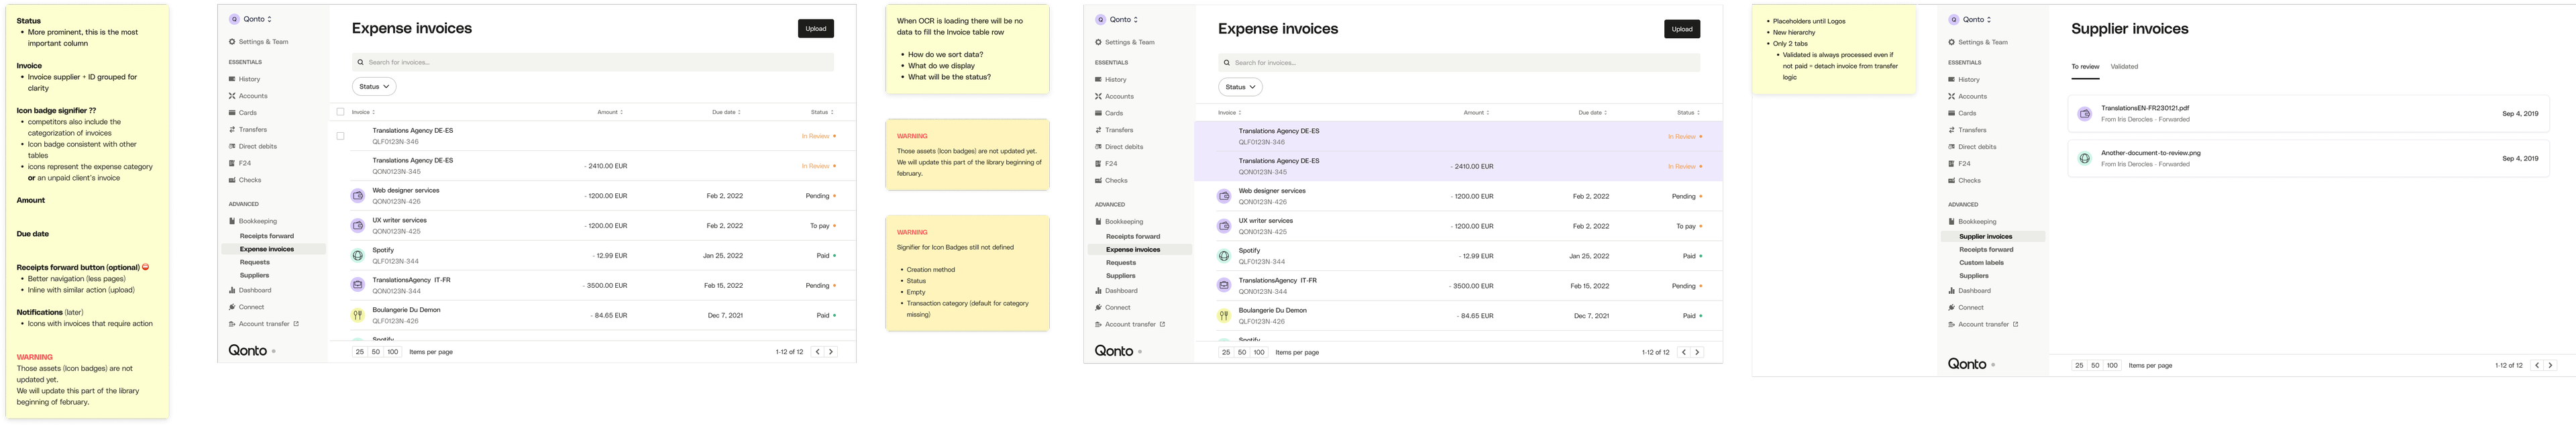
Task: Go to next page on Supplier invoices screen
Action: (x=2550, y=365)
